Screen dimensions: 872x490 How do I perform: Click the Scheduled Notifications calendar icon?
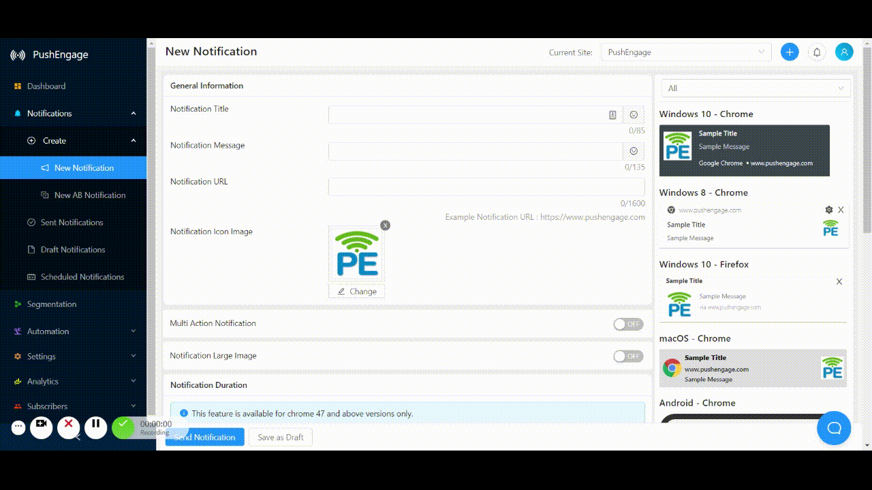(x=31, y=277)
